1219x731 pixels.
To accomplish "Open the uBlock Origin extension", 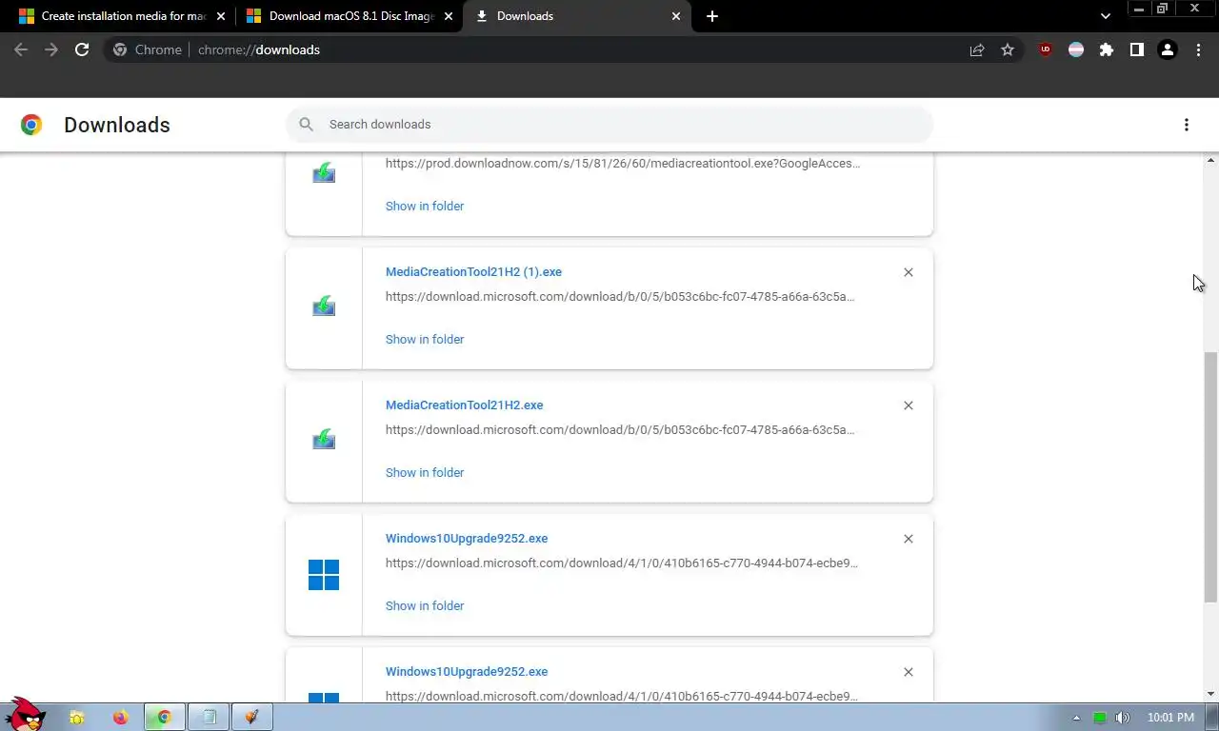I will [1046, 49].
